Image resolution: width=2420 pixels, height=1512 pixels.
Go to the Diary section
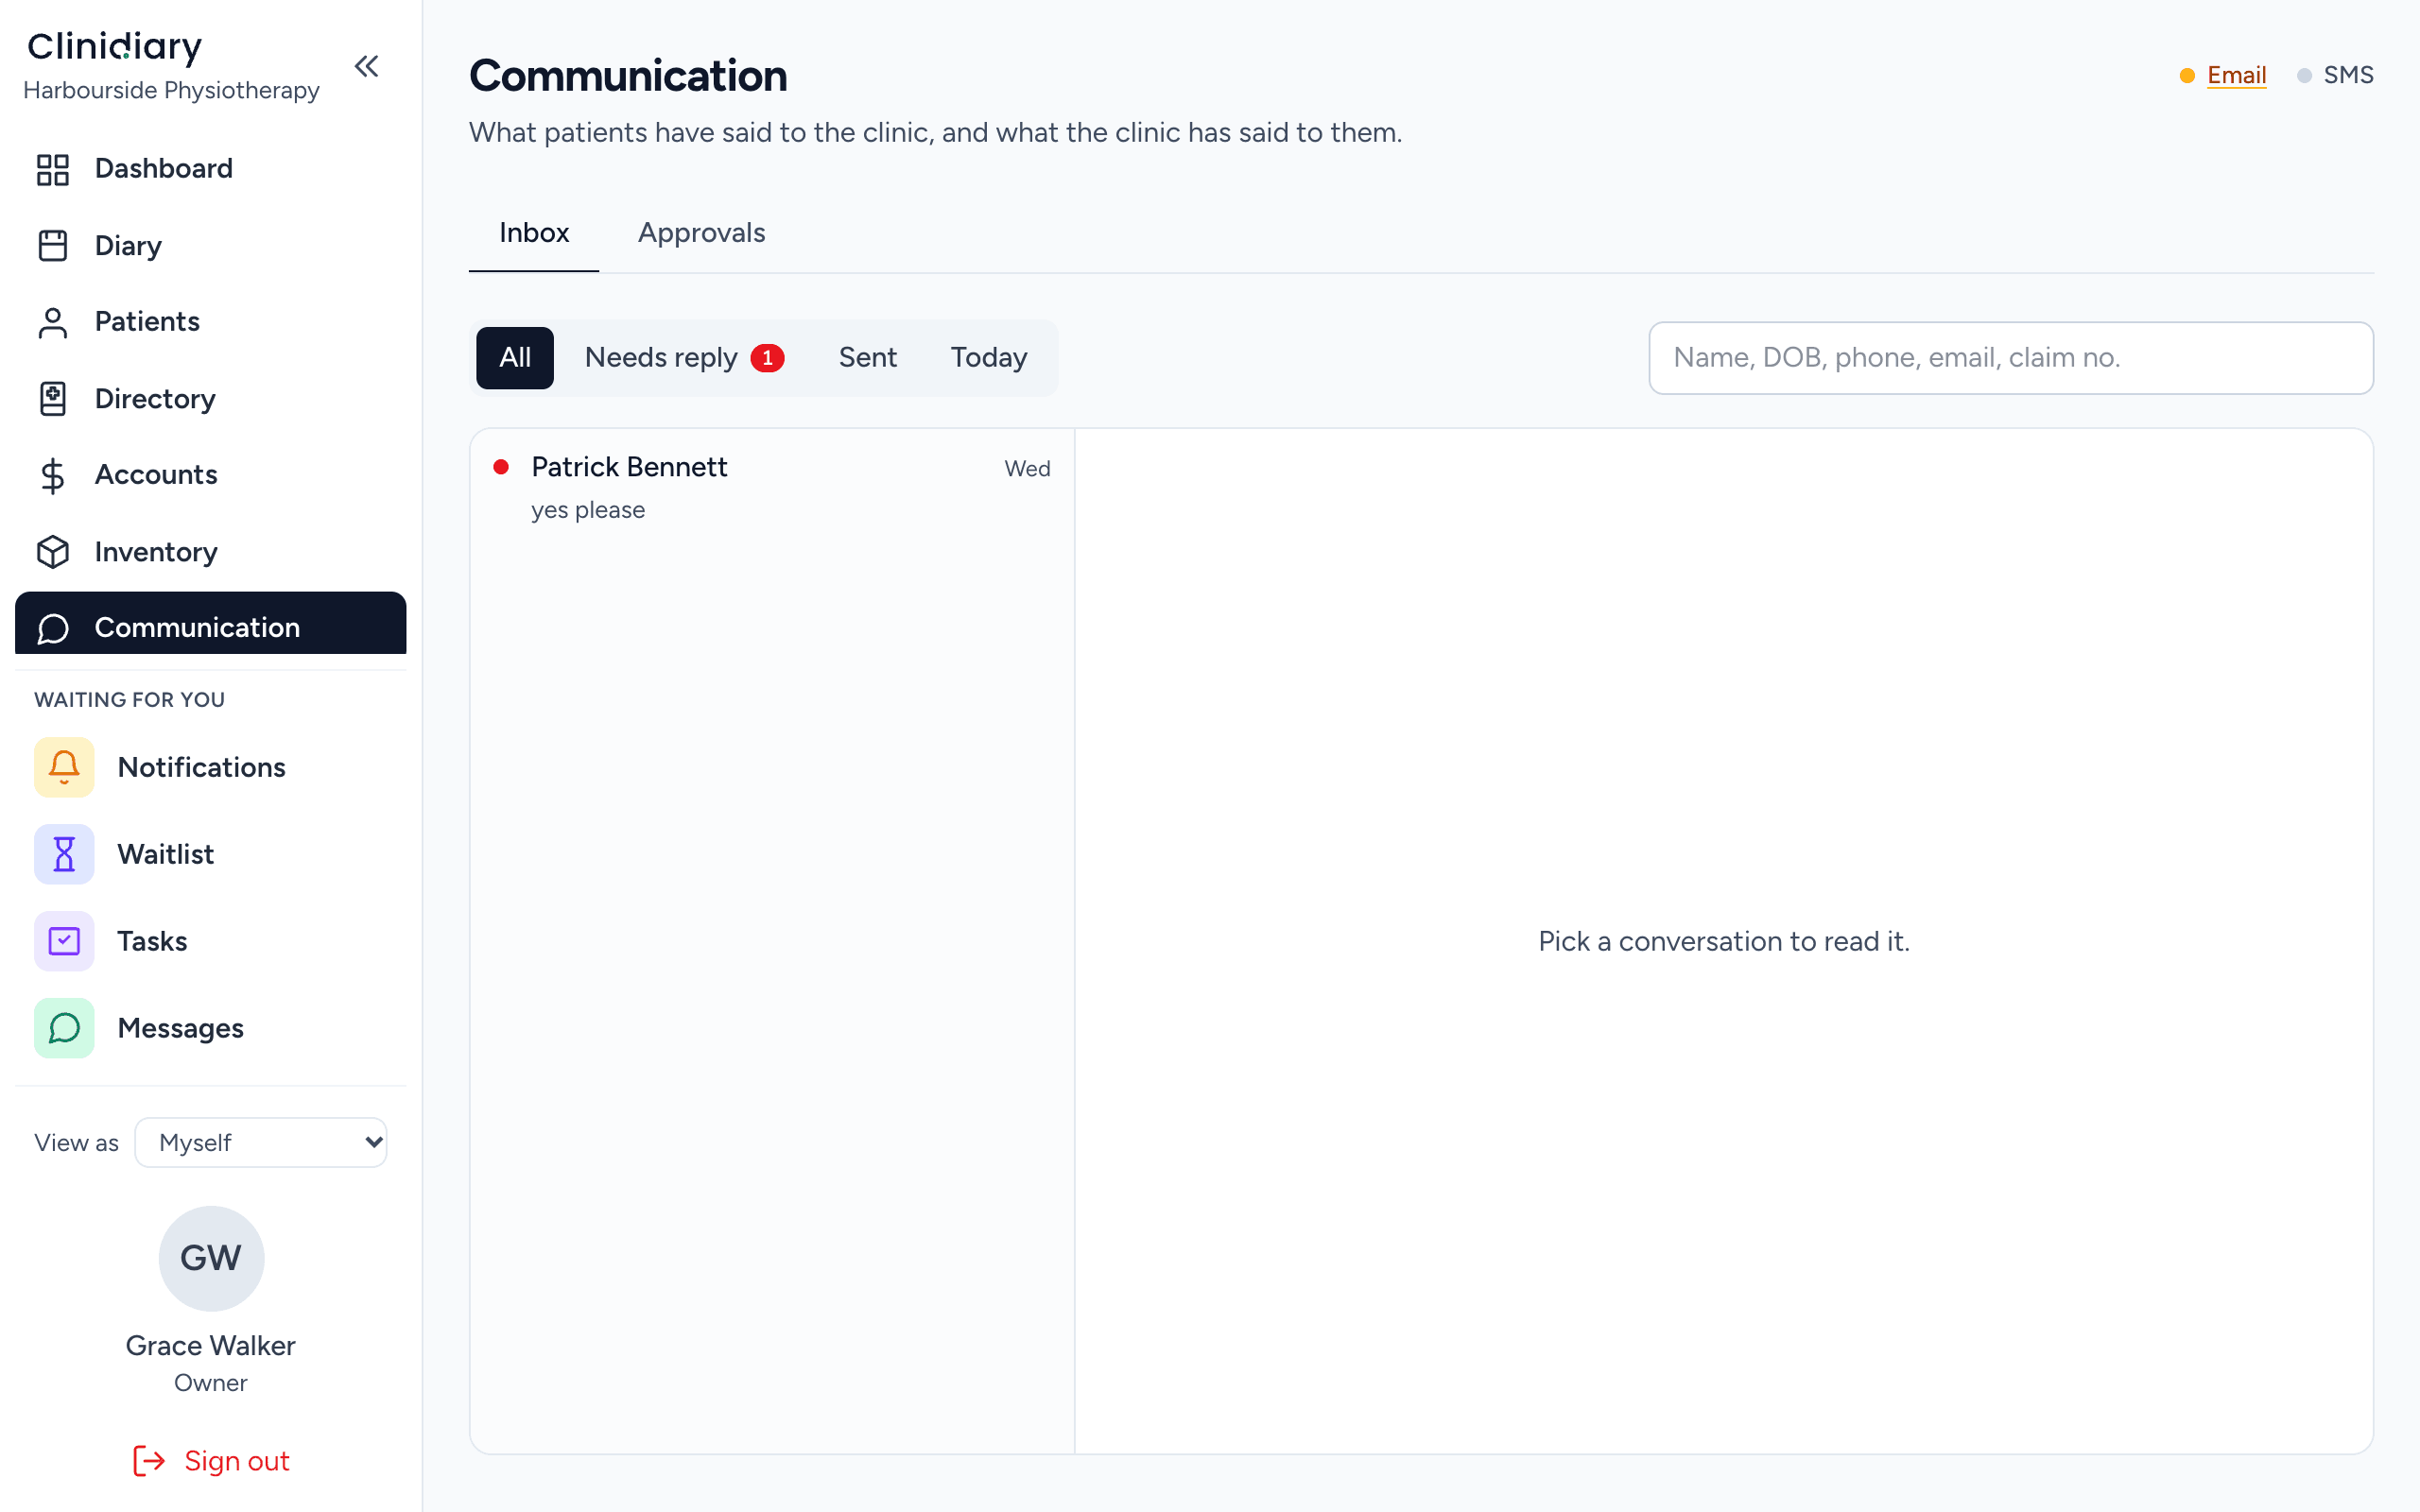coord(210,246)
